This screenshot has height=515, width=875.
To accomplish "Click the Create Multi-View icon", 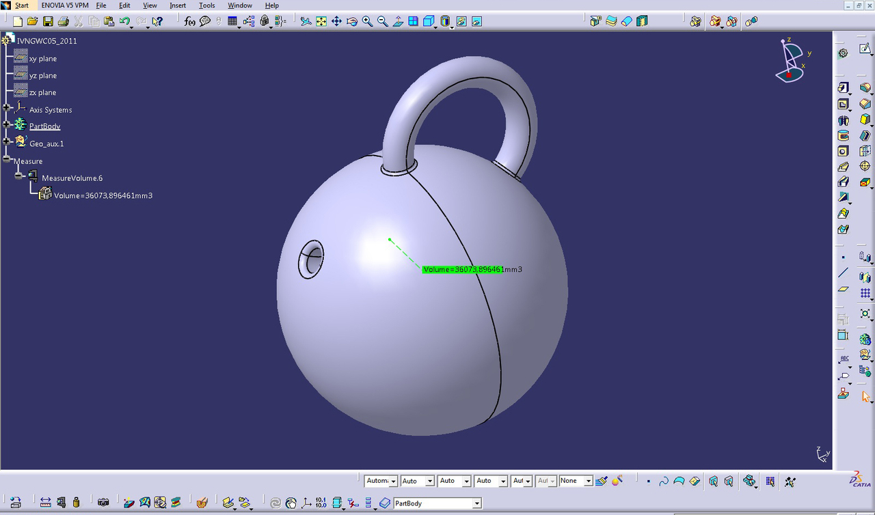I will 413,21.
